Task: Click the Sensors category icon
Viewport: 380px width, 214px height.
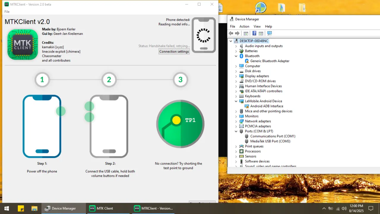Action: [x=241, y=156]
